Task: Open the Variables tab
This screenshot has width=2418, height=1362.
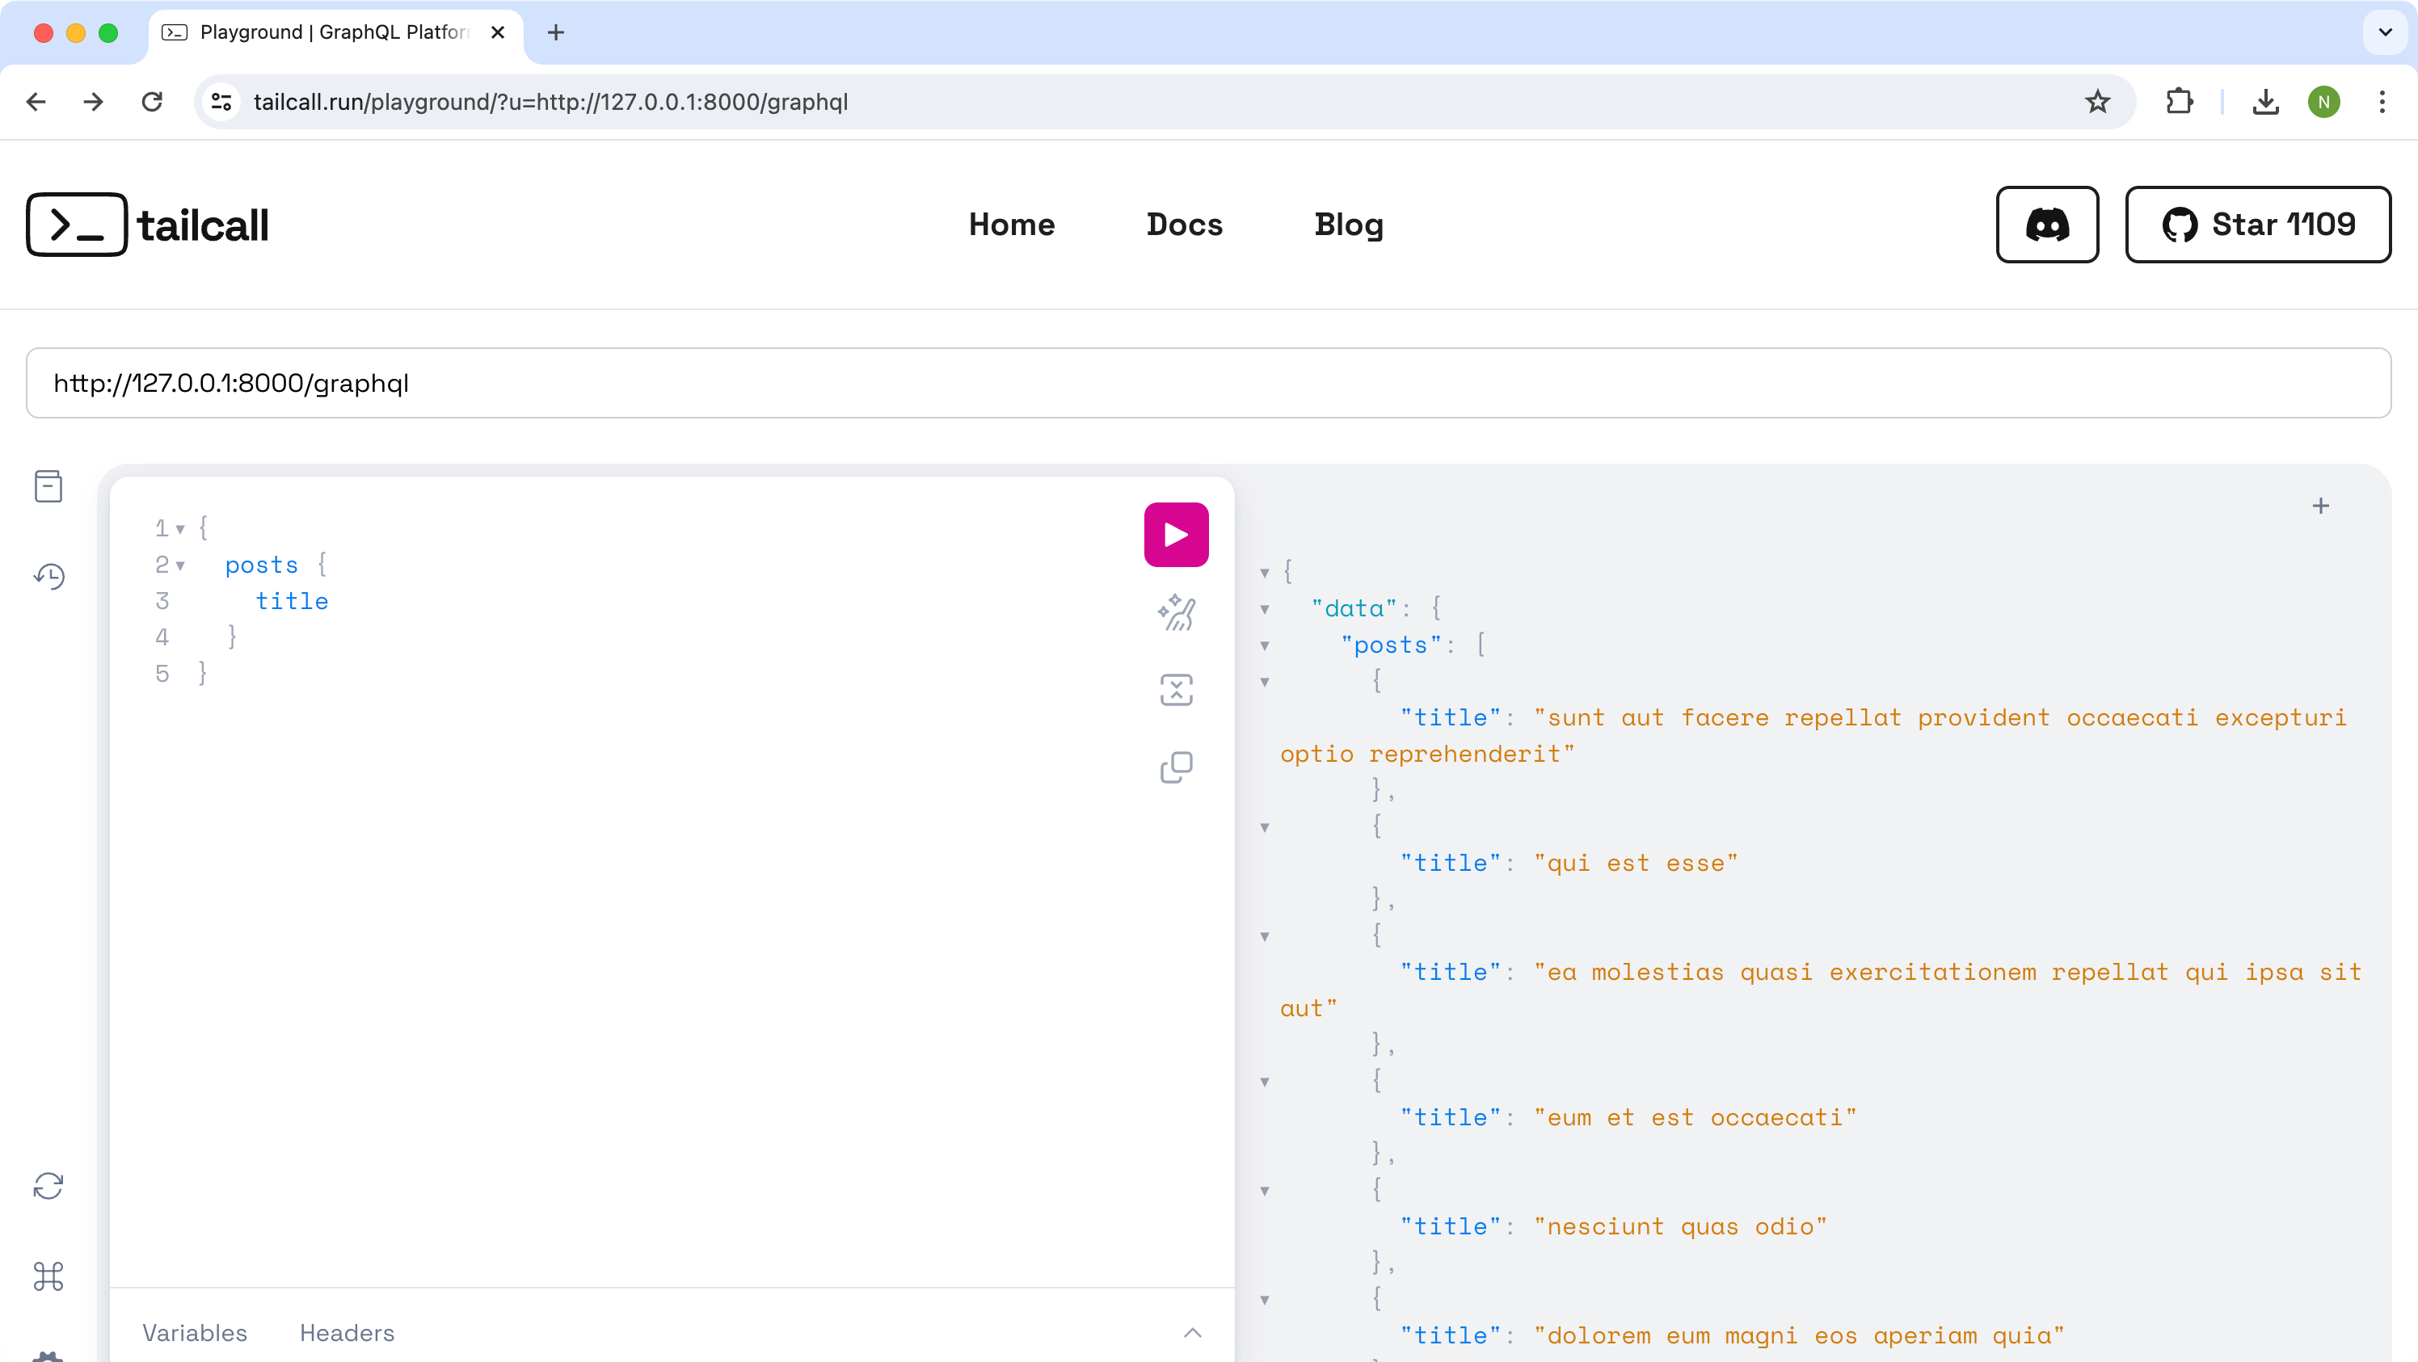Action: click(x=194, y=1333)
